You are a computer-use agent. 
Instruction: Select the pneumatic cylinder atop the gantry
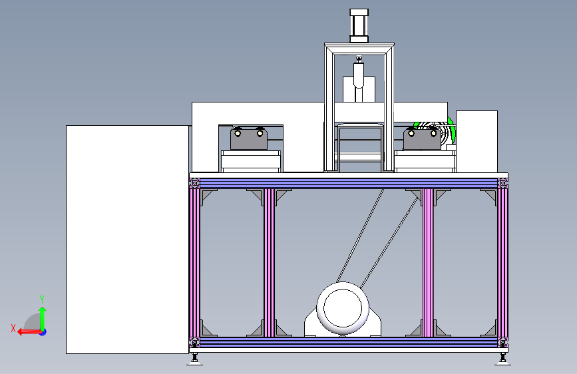359,26
